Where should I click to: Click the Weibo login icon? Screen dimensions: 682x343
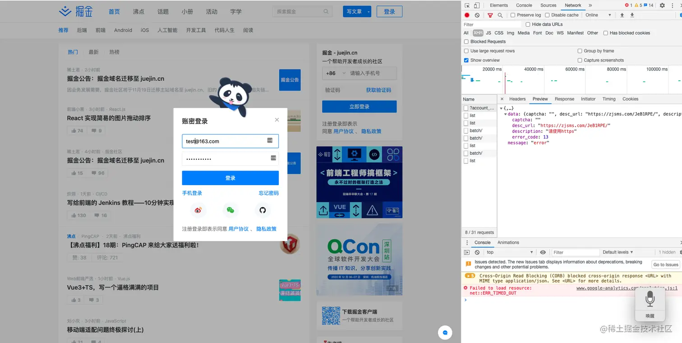pyautogui.click(x=198, y=210)
